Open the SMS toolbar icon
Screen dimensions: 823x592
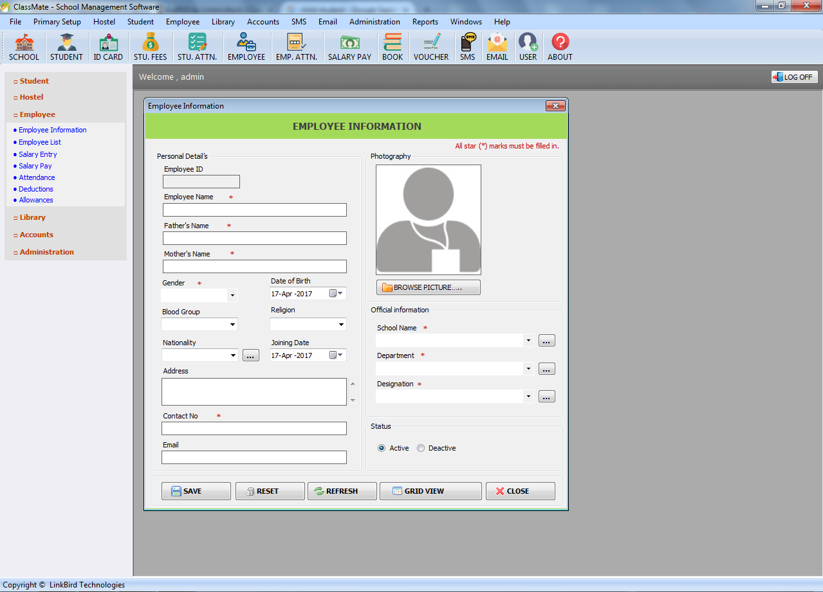click(x=467, y=46)
